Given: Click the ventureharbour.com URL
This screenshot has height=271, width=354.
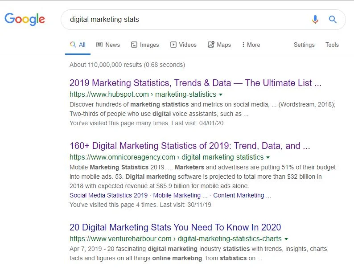Looking at the screenshot, I should (175, 239).
